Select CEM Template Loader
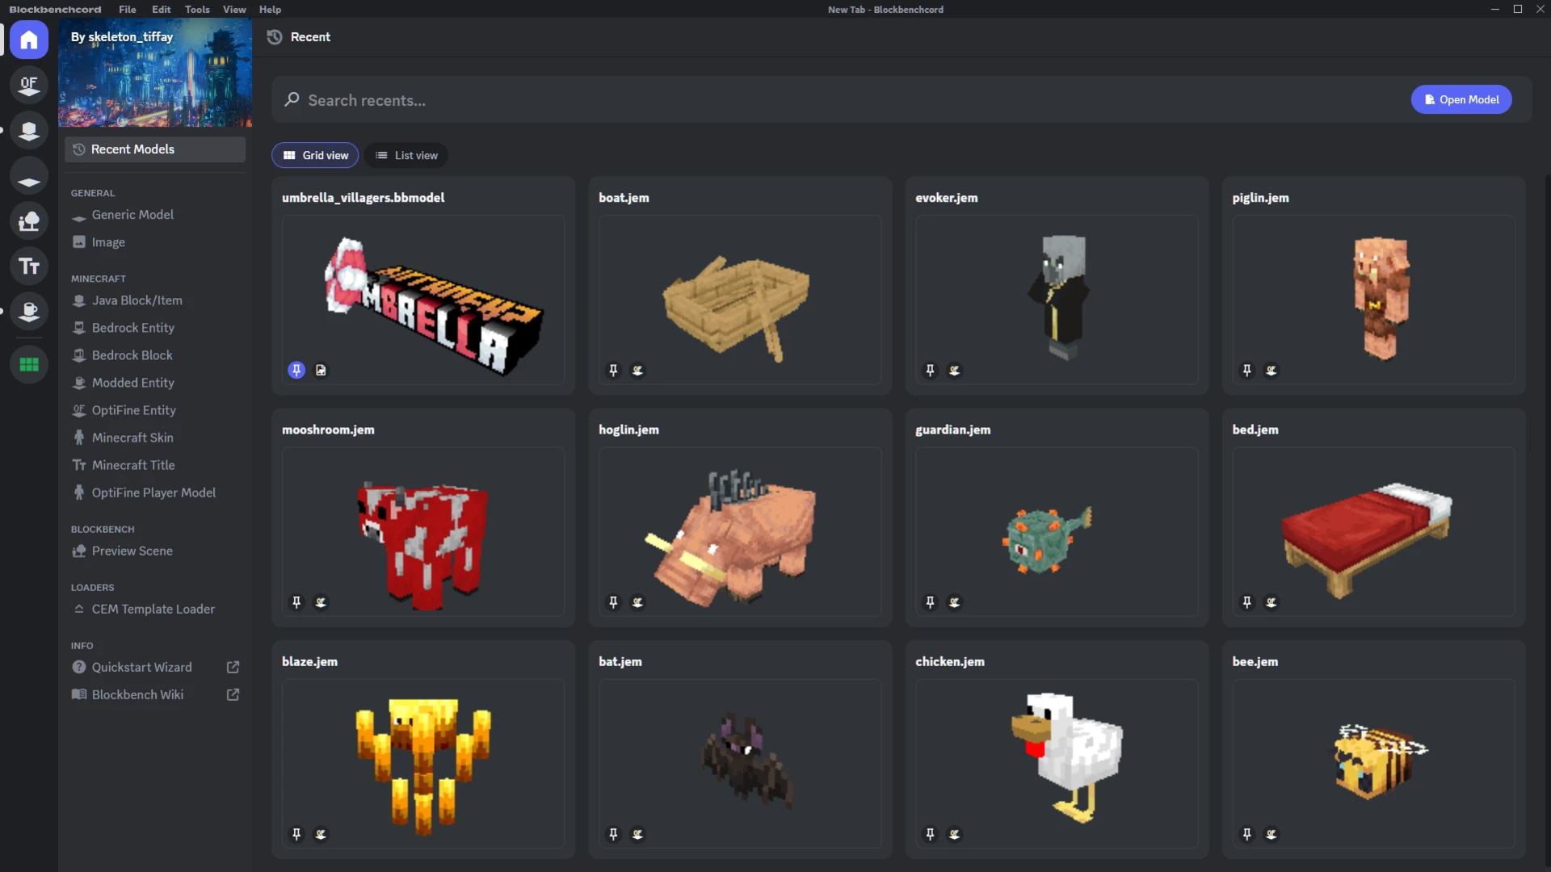This screenshot has height=872, width=1551. click(153, 609)
